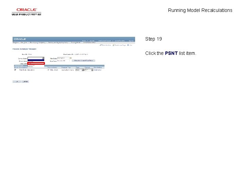
Task: Open the Type dropdown showing Web
Action: (x=80, y=70)
